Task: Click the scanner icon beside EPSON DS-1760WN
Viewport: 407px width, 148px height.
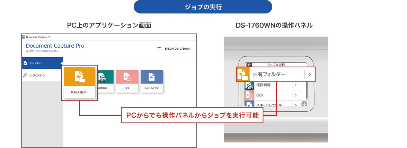Action: pos(159,49)
